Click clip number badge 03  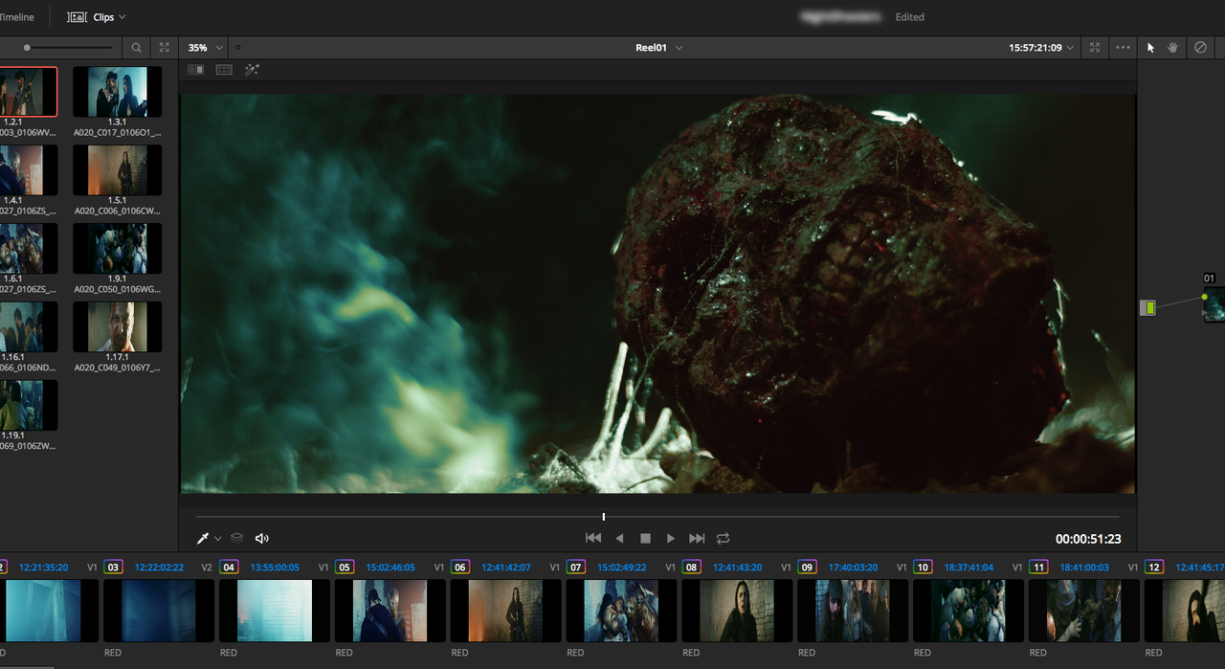tap(113, 568)
